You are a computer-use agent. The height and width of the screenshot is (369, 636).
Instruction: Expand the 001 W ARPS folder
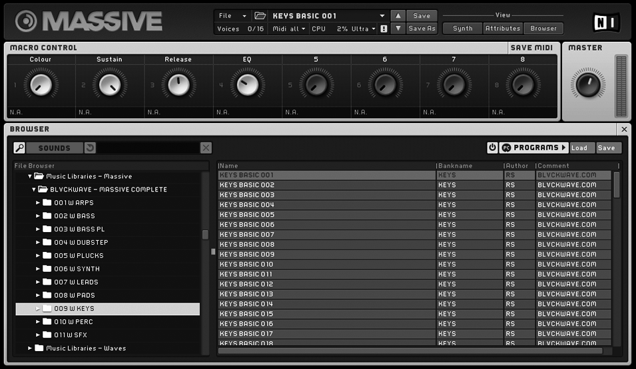pos(38,203)
